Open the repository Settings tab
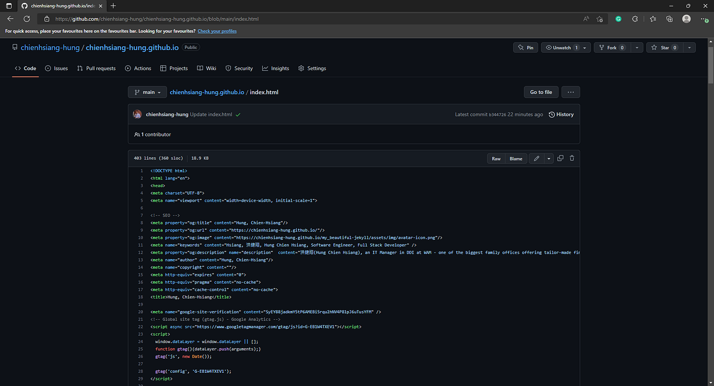Image resolution: width=714 pixels, height=386 pixels. click(312, 68)
